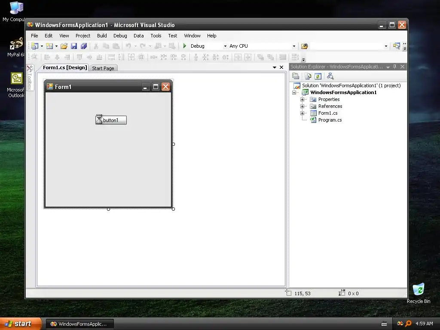Viewport: 440px width, 330px height.
Task: Open the Debug menu
Action: 120,36
